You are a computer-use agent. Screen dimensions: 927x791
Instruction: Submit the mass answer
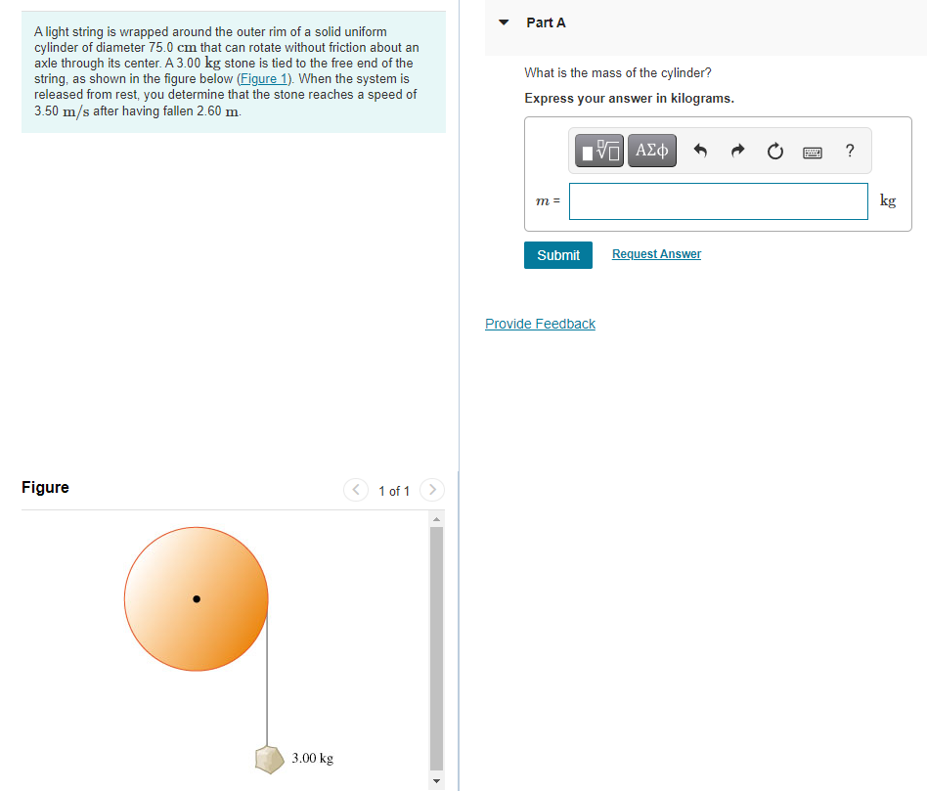pyautogui.click(x=557, y=254)
